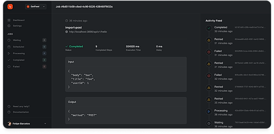This screenshot has height=134, width=274.
Task: Open the Processing event 42bc9594 ID
Action: [250, 111]
